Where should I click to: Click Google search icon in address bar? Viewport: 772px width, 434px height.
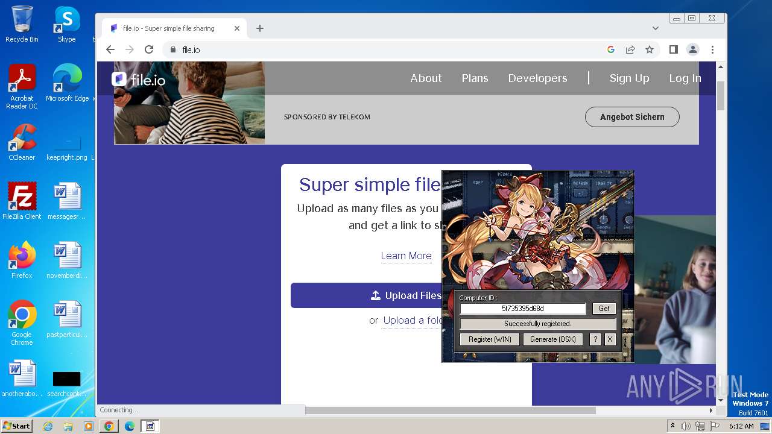[x=611, y=49]
